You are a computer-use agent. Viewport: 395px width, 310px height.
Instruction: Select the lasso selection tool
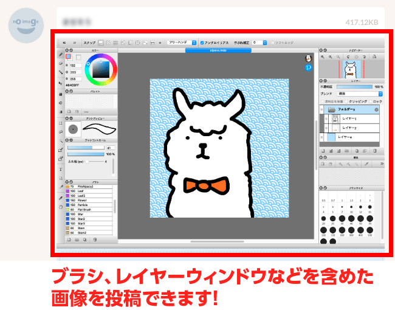click(x=61, y=132)
